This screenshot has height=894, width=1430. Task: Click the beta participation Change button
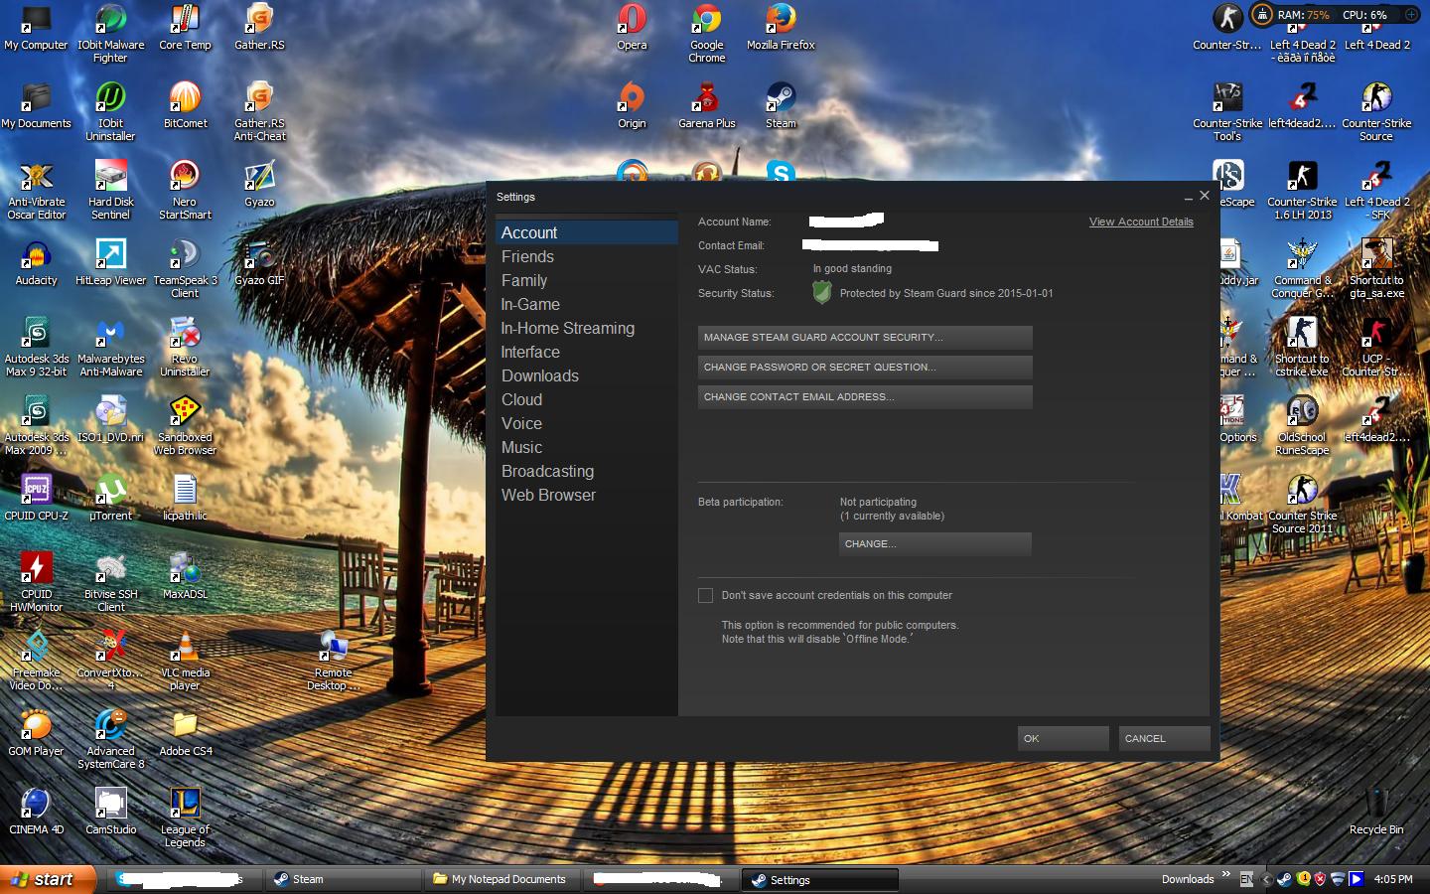935,544
